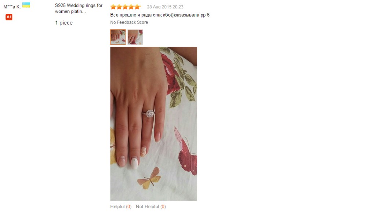Select the first review photo thumbnail
367x212 pixels.
point(118,37)
